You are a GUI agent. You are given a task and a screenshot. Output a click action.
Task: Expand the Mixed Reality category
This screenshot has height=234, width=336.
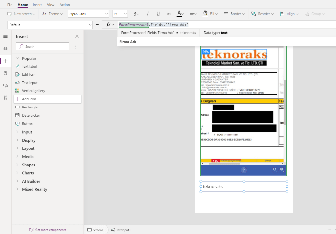pos(34,189)
